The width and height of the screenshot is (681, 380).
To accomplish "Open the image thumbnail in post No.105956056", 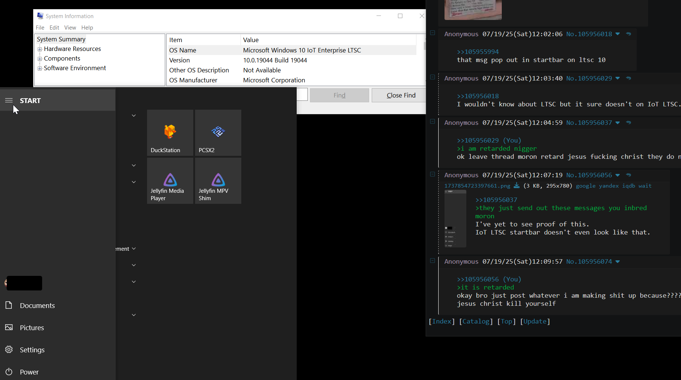I will click(455, 219).
